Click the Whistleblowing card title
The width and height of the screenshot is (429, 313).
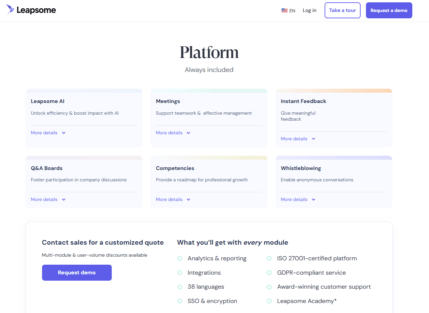click(301, 168)
